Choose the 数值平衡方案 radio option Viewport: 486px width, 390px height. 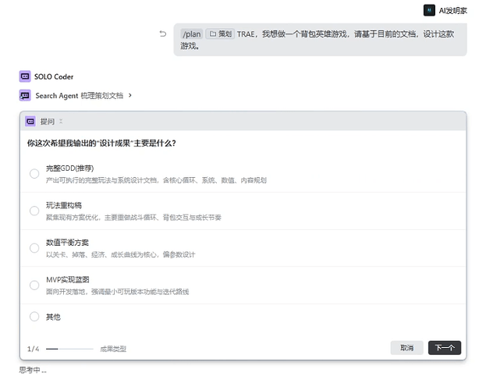tap(34, 248)
